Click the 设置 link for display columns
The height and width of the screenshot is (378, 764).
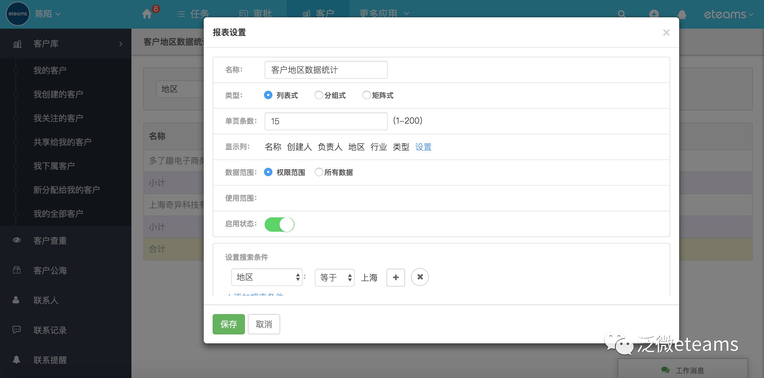(423, 147)
